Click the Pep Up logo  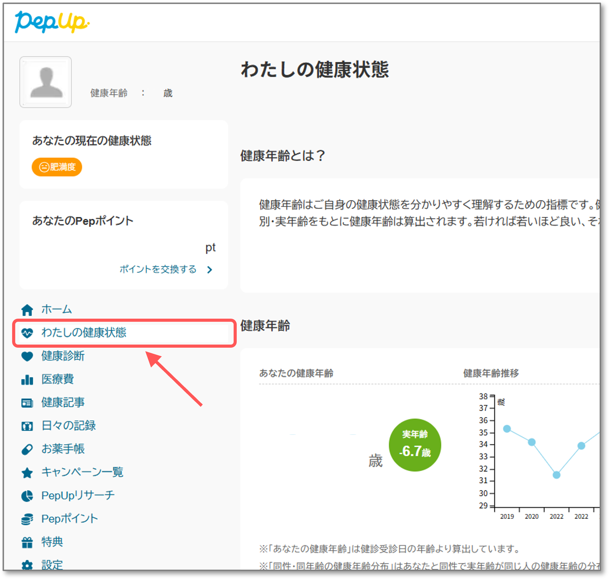click(x=52, y=22)
